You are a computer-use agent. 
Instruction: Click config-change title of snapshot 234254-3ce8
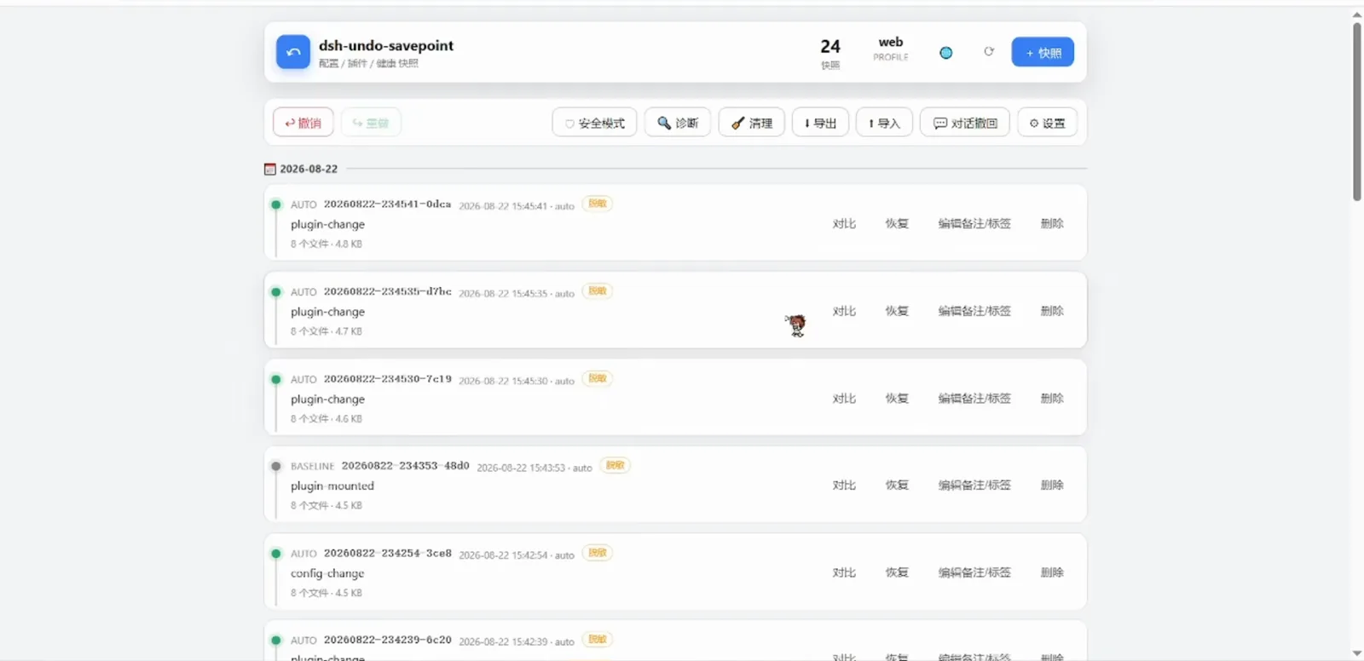[x=327, y=573]
